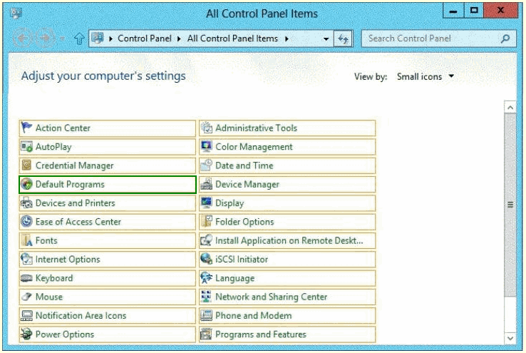This screenshot has height=353, width=526.
Task: Open the View by Small icons dropdown
Action: [426, 77]
